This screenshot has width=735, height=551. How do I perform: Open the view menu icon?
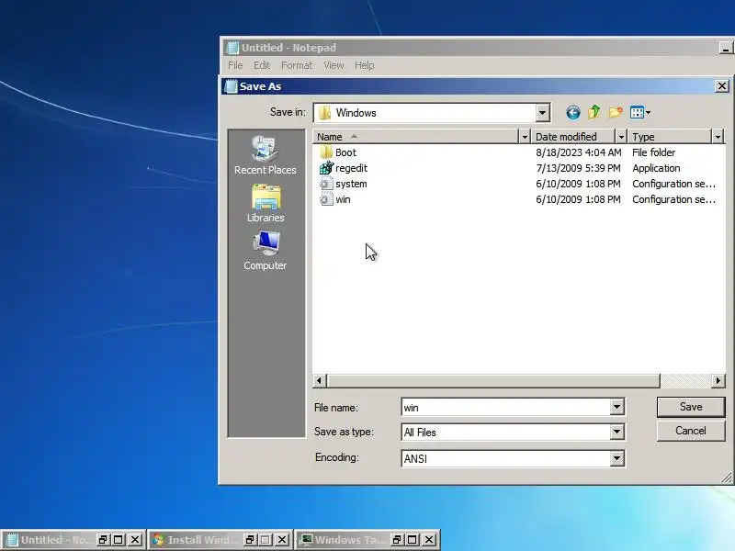(x=639, y=112)
